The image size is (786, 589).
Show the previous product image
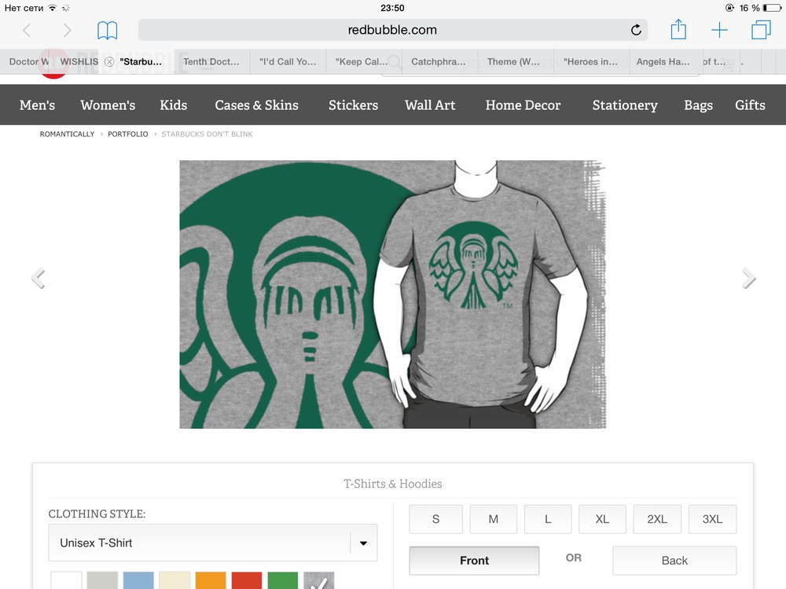pyautogui.click(x=38, y=279)
